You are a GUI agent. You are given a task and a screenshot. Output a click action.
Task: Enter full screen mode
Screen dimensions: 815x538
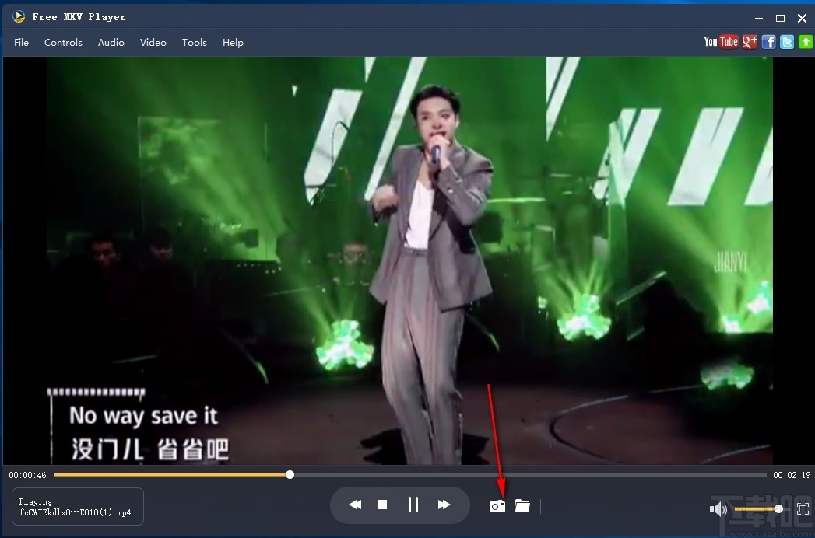[803, 508]
